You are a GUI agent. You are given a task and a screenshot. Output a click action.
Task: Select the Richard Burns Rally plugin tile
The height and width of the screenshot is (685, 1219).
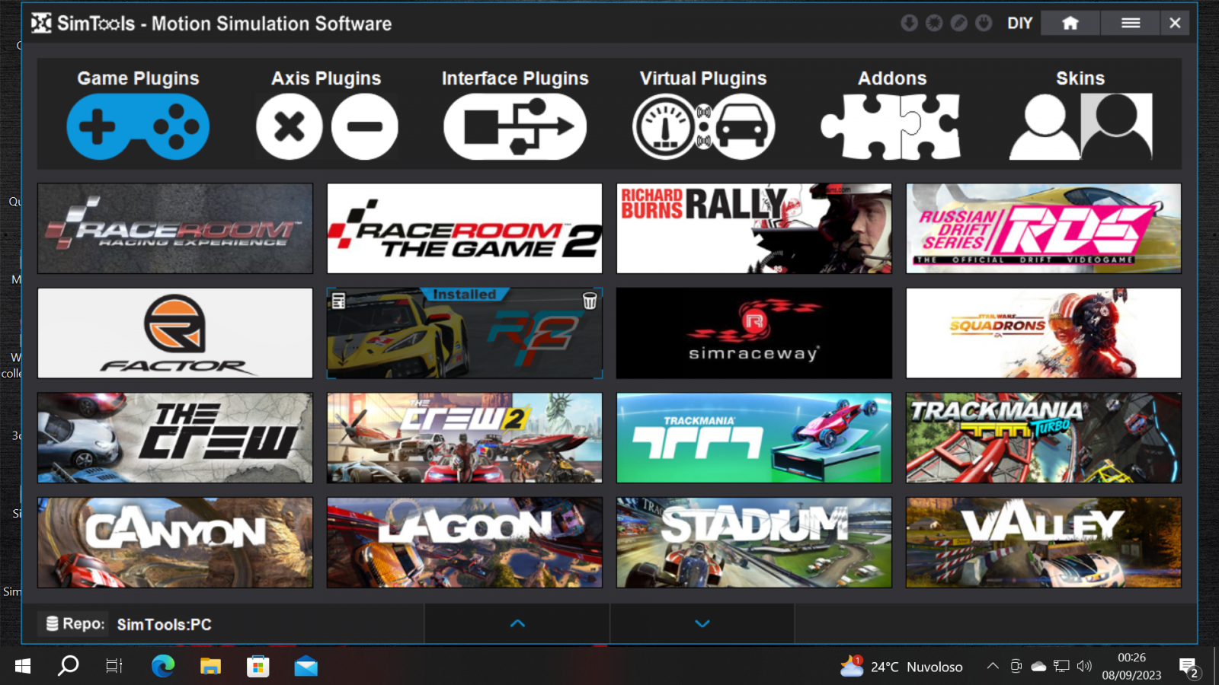coord(754,228)
